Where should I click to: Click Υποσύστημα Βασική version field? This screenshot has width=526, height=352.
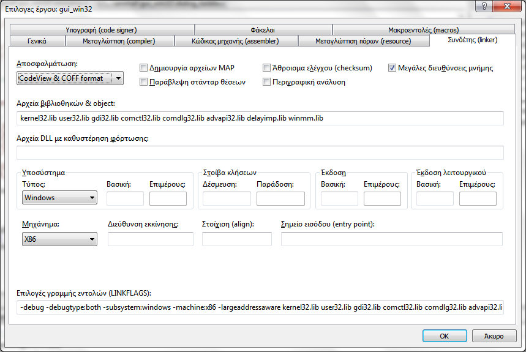pos(125,198)
